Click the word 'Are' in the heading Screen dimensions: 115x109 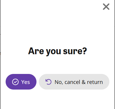(36, 51)
